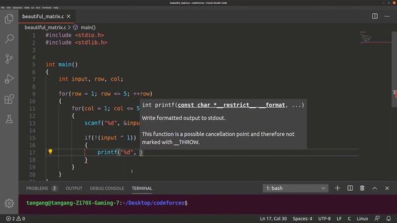Switch to the DEBUG CONSOLE tab
This screenshot has height=223, width=397.
coord(107,188)
